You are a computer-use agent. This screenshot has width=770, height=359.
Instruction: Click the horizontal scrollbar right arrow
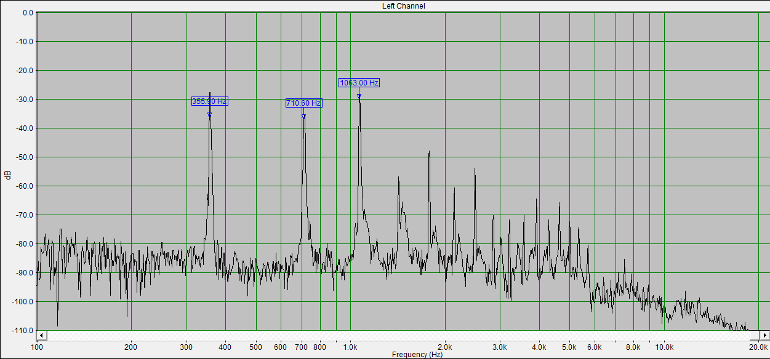765,336
